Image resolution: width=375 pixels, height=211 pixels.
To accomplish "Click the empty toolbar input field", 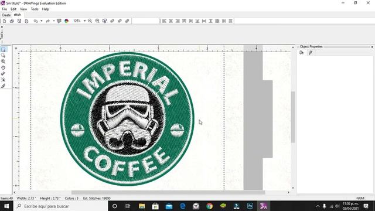I will pos(145,21).
